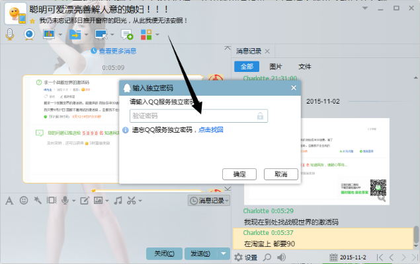Image resolution: width=420 pixels, height=264 pixels.
Task: Expand the voice message dropdown arrow
Action: pos(73,201)
